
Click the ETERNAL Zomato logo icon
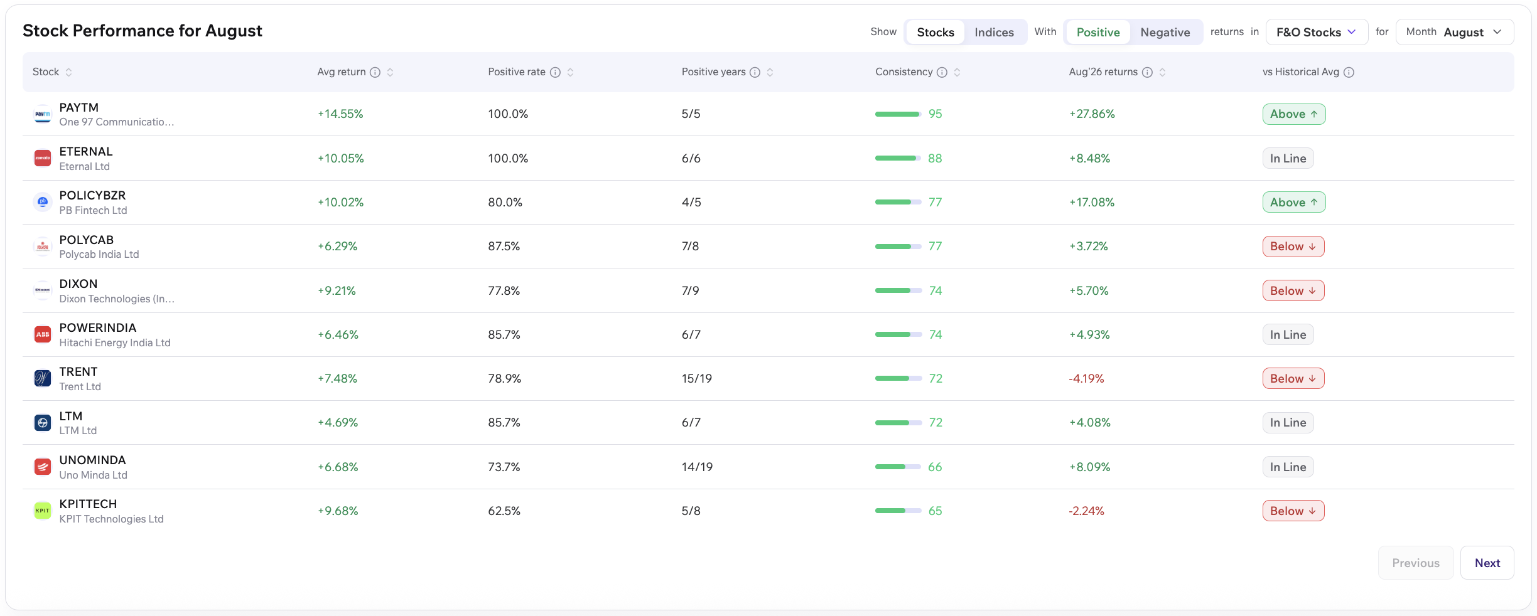pos(43,158)
